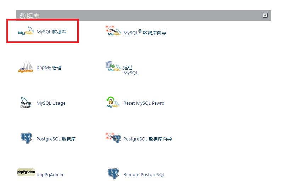Screen dimensions: 285x196
Task: Click the MySQL 数据库 text link
Action: 51,32
